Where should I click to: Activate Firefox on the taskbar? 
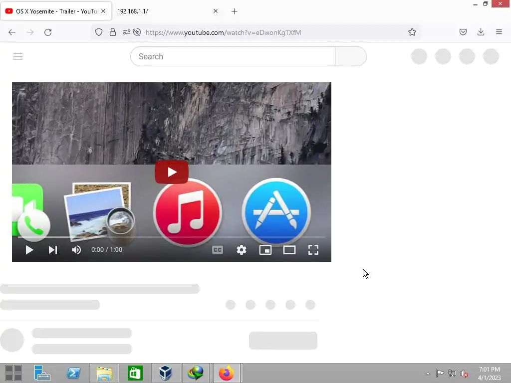tap(227, 373)
